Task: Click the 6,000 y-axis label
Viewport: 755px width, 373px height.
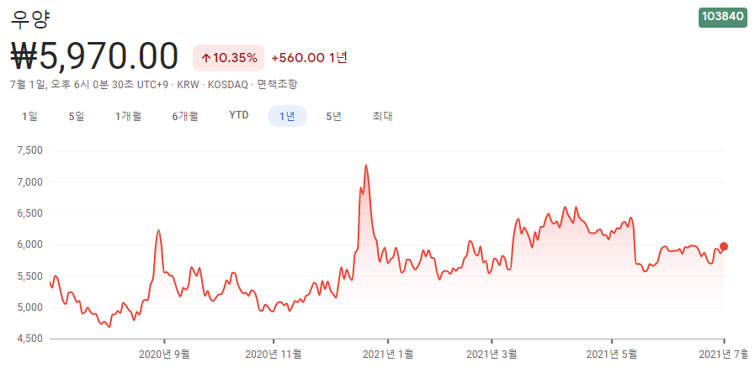Action: pyautogui.click(x=29, y=244)
